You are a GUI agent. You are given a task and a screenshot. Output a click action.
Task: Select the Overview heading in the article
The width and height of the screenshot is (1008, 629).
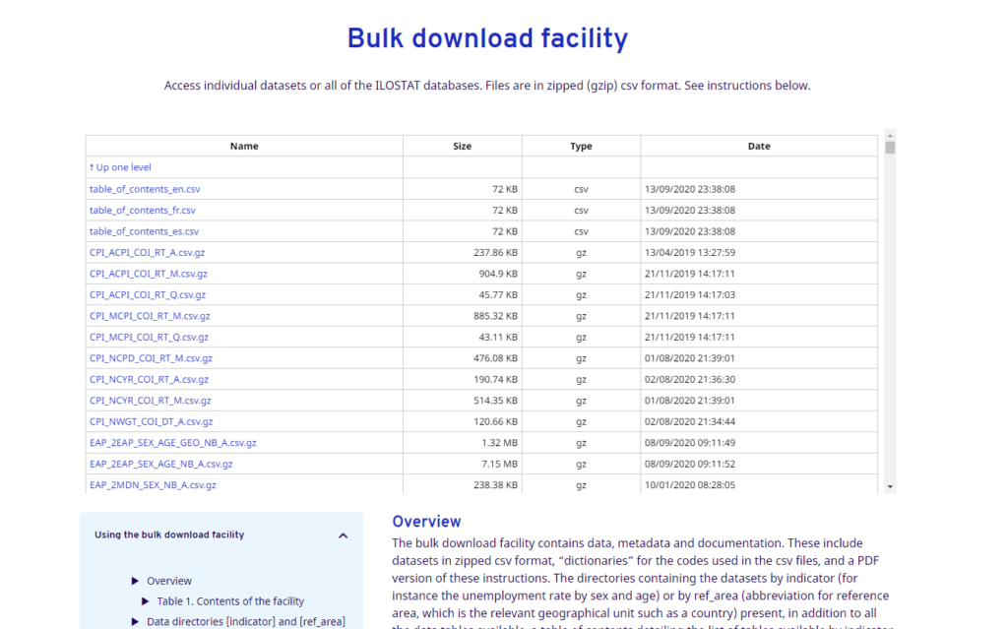(x=426, y=521)
